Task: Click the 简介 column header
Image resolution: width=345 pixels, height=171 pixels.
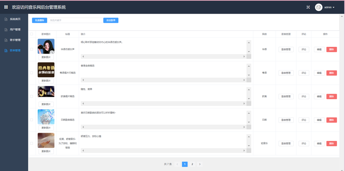Action: tap(83, 34)
